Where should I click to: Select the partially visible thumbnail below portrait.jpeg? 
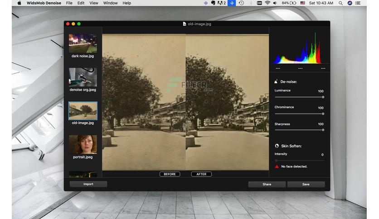coord(83,174)
